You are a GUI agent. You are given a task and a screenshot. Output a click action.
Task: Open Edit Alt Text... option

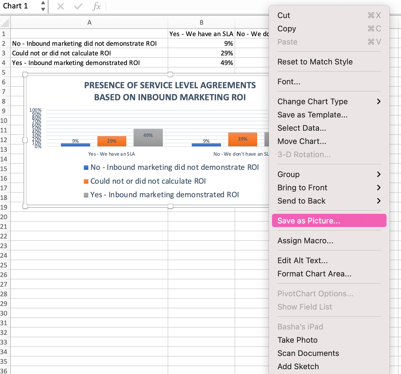tap(329, 260)
